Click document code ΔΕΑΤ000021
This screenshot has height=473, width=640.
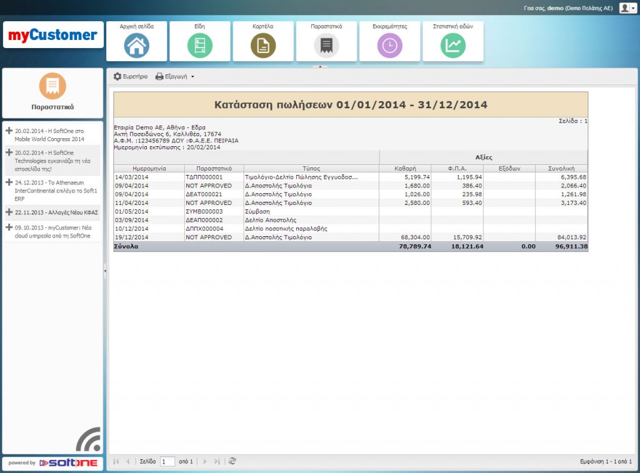click(x=204, y=194)
